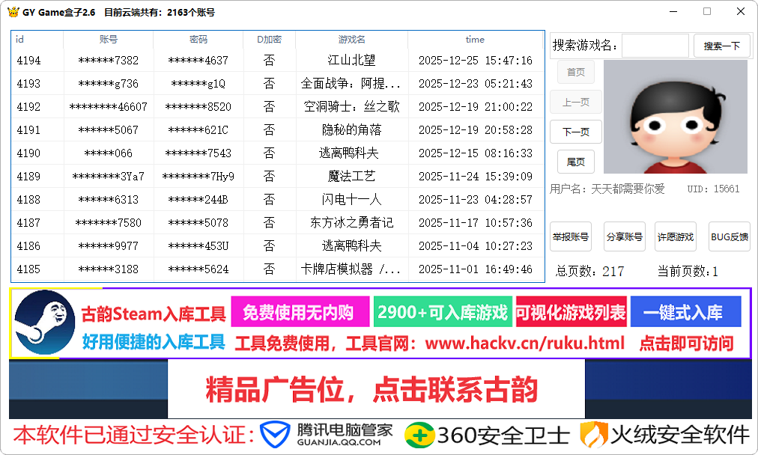Return to 首页 first page
Viewport: 758px width, 455px height.
click(575, 72)
